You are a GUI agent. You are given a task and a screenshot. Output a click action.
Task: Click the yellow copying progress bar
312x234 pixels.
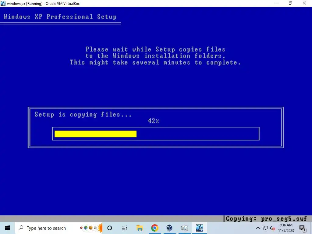pos(95,134)
